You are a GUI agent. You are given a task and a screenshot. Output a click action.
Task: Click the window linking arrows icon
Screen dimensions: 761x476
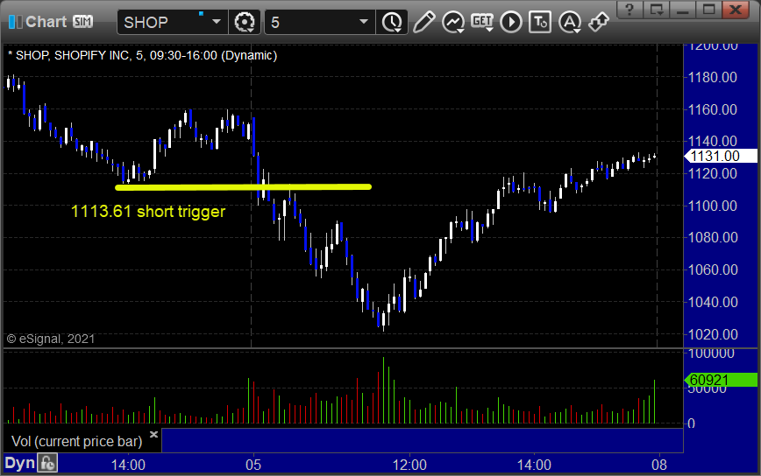point(599,22)
